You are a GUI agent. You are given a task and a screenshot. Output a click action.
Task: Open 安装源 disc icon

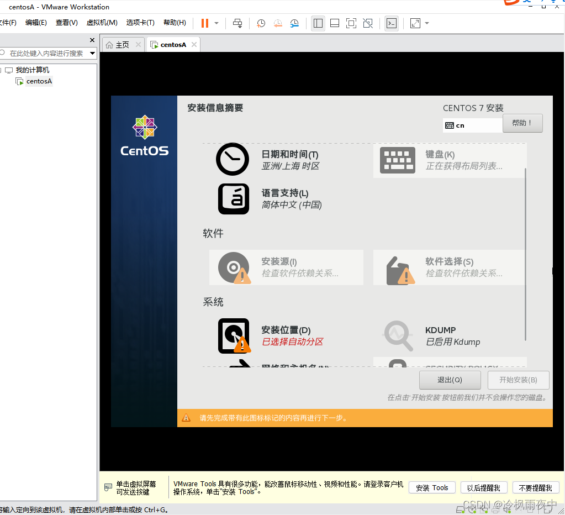pos(234,268)
